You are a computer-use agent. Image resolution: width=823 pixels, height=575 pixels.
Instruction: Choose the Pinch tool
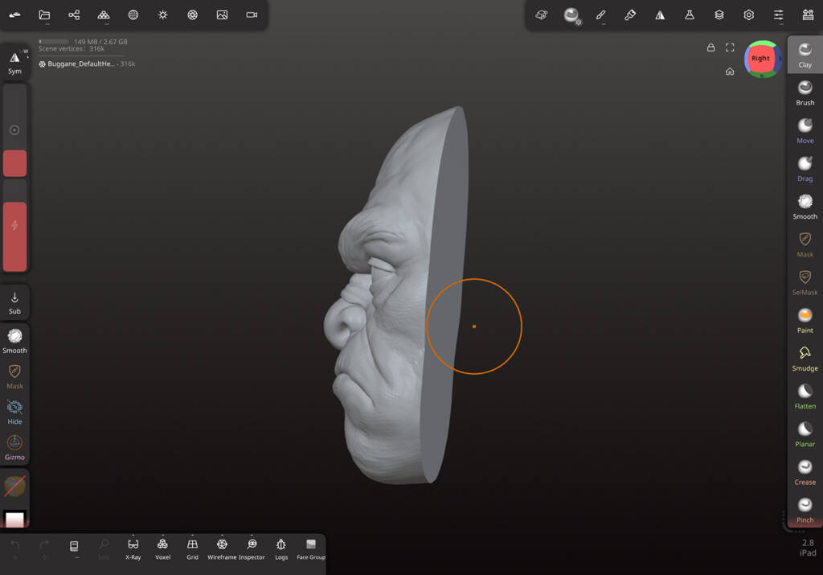point(805,511)
